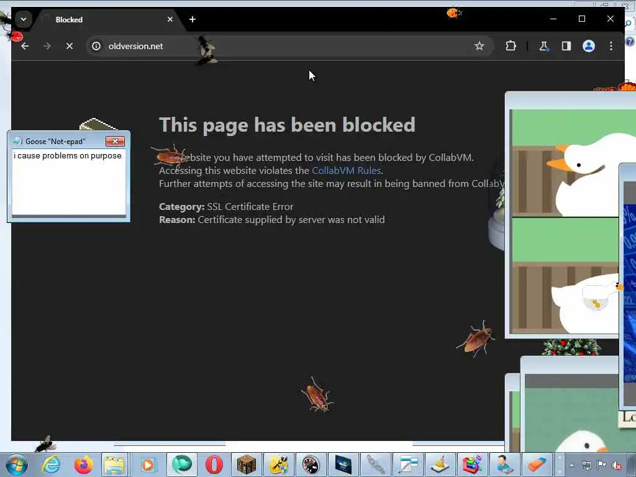Launch Internet Explorer from taskbar
This screenshot has height=477, width=636.
(x=51, y=465)
